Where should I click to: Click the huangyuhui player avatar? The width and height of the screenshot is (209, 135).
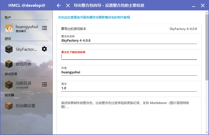9,28
